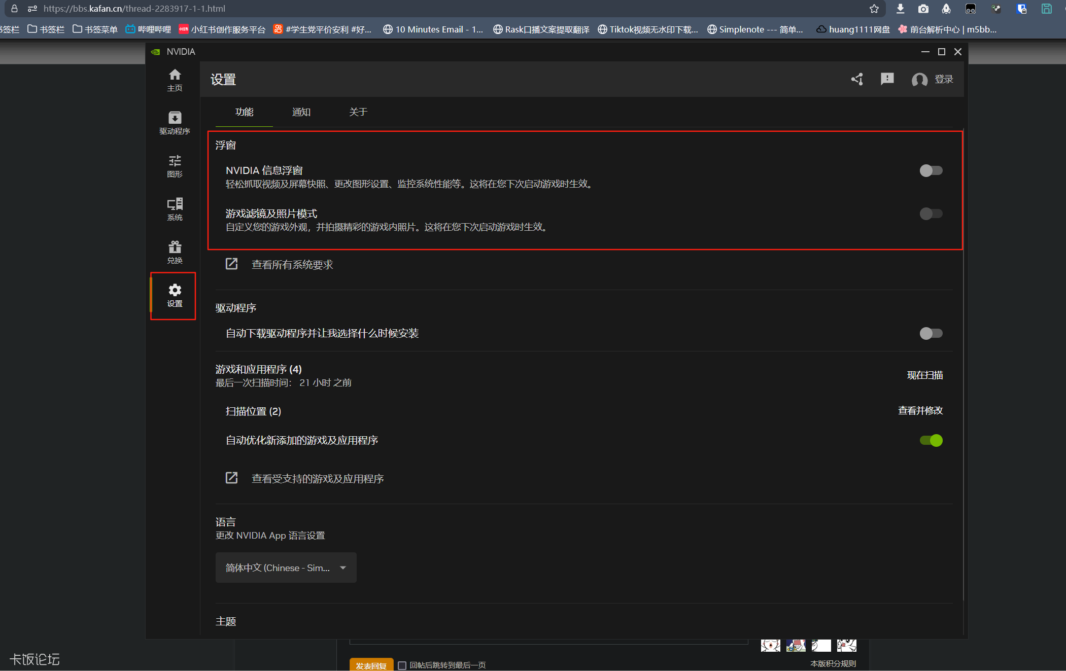Screen dimensions: 1066x671
Task: Minimize the NVIDIA app window
Action: 925,52
